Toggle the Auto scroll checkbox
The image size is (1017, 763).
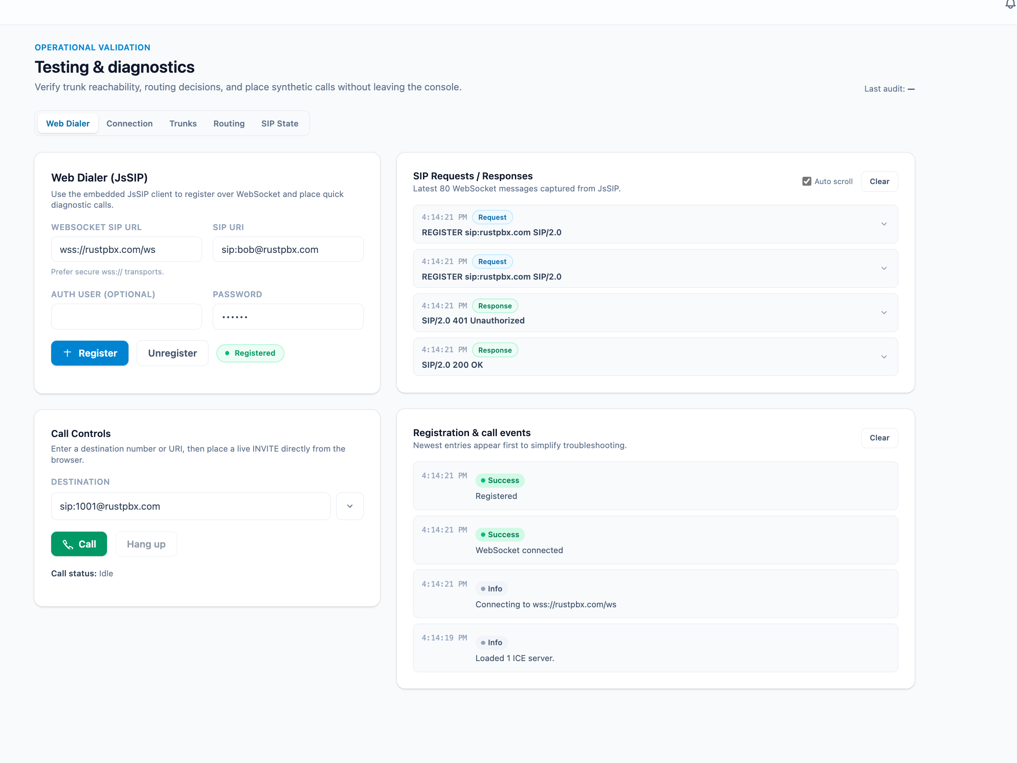(806, 181)
